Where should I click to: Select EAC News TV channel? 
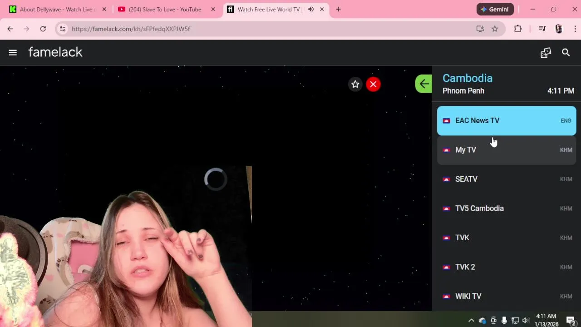point(507,121)
